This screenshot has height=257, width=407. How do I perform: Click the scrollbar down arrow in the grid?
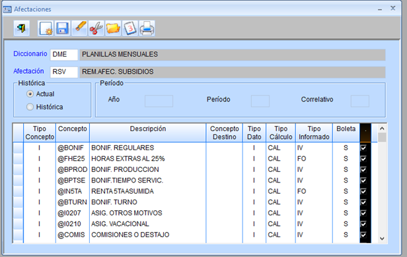tap(382, 239)
